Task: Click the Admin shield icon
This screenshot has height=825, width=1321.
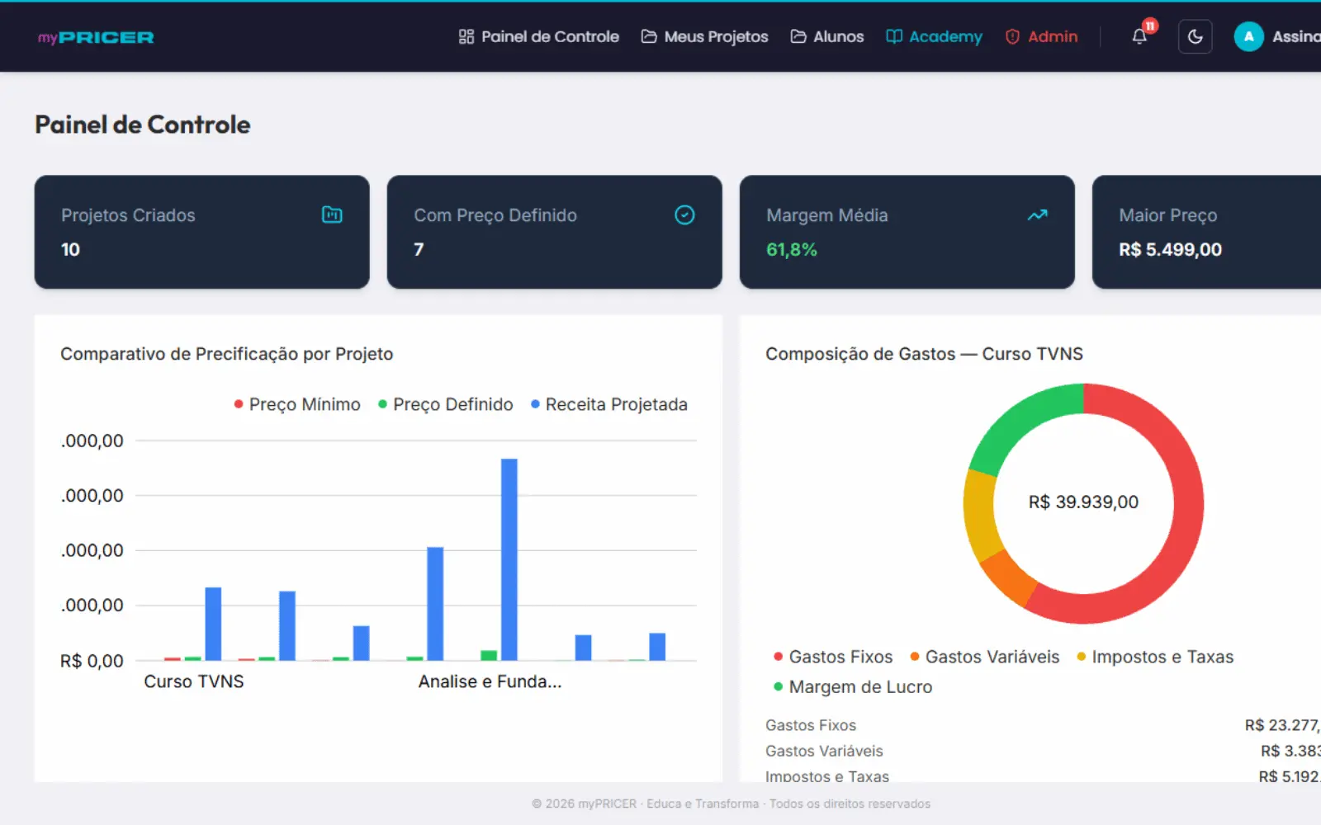Action: click(x=1012, y=36)
